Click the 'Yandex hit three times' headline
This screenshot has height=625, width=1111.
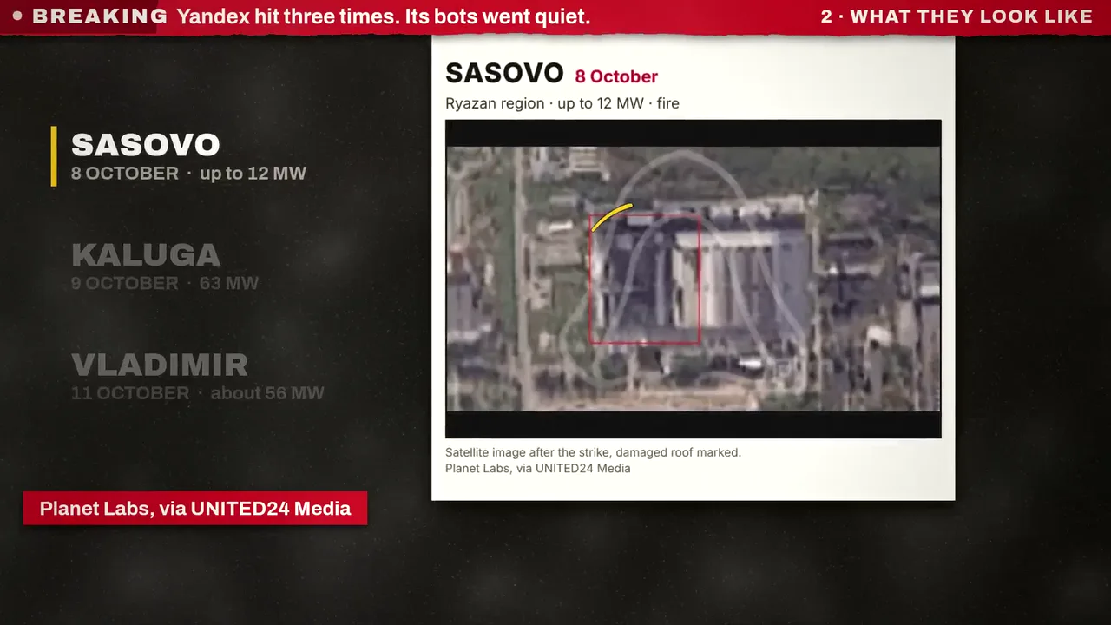[383, 16]
